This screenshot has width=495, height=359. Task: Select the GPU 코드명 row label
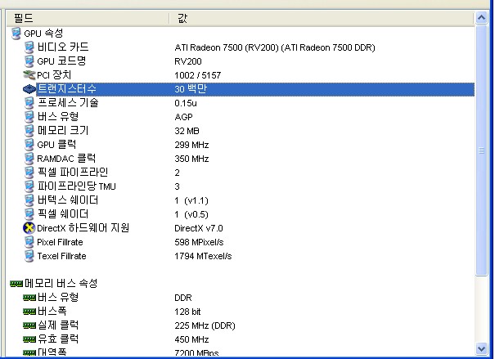(61, 61)
